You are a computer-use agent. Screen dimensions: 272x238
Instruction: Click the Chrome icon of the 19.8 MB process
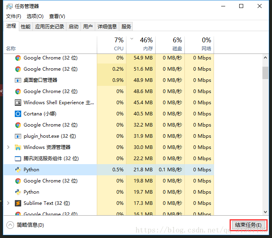(x=18, y=181)
